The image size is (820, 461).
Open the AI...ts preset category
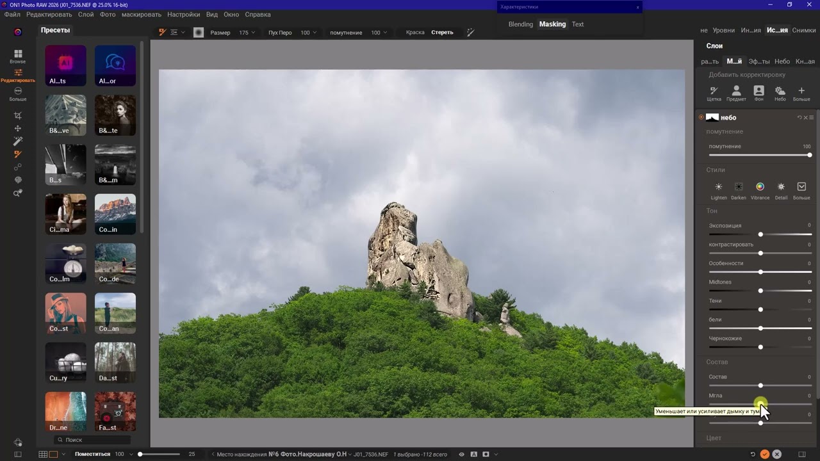click(x=65, y=65)
